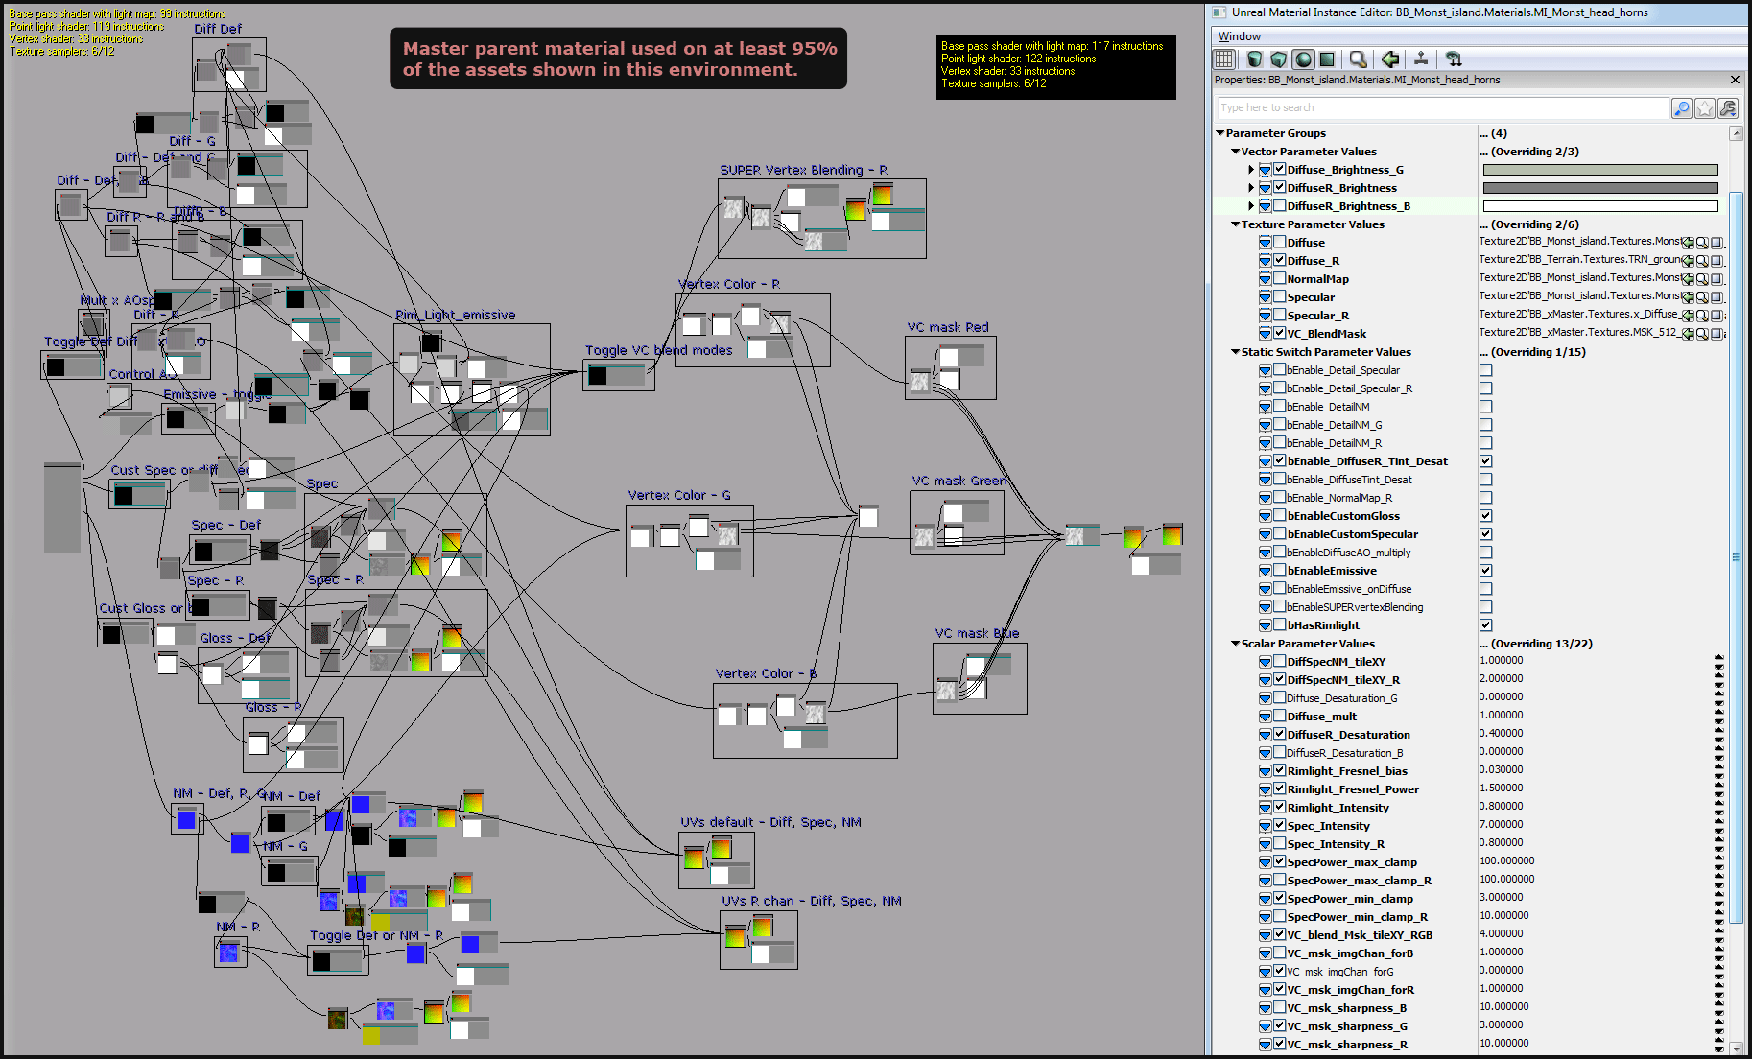The width and height of the screenshot is (1752, 1059).
Task: Click the DiffuseR_Brightness gray color bar
Action: coord(1600,188)
